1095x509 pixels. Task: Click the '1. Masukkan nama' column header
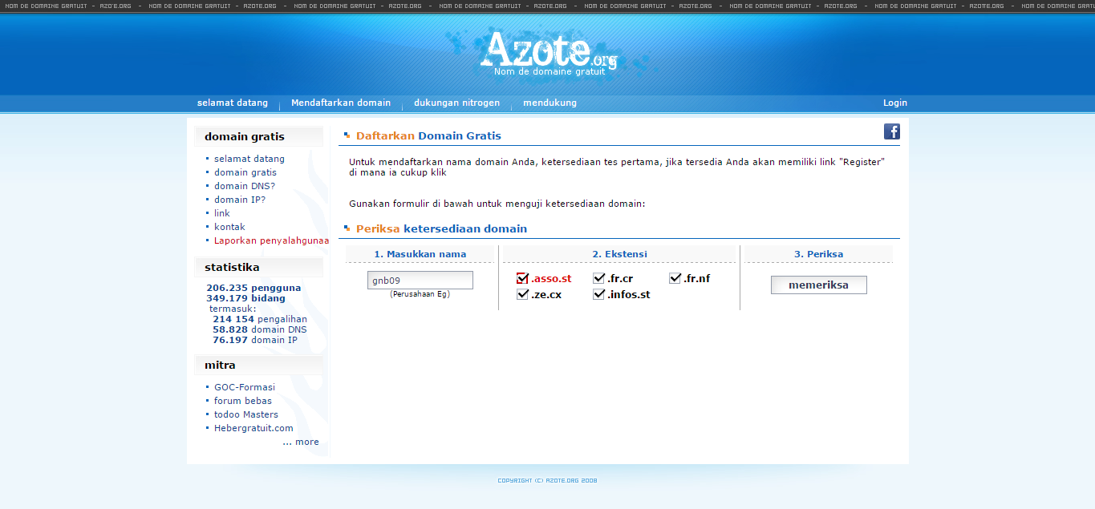click(x=420, y=254)
